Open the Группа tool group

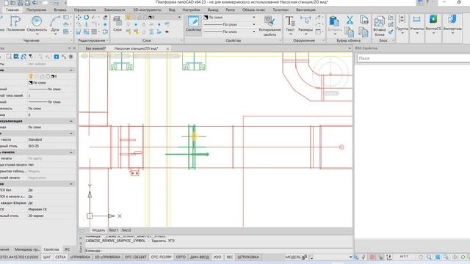pyautogui.click(x=402, y=24)
